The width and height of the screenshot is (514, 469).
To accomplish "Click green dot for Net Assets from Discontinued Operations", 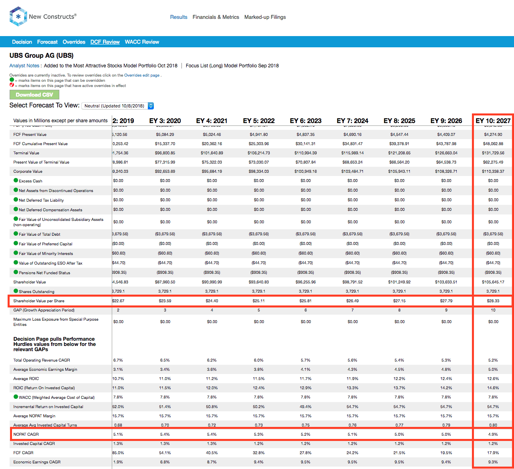I will [16, 190].
